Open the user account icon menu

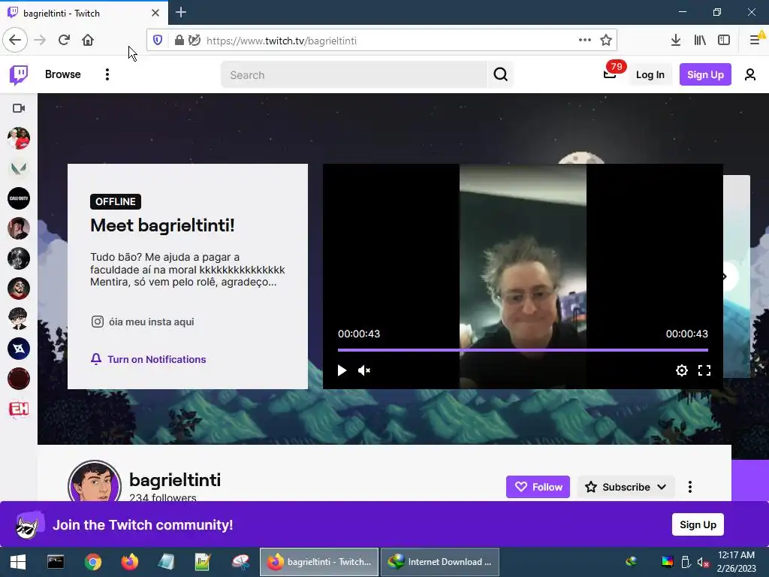749,74
